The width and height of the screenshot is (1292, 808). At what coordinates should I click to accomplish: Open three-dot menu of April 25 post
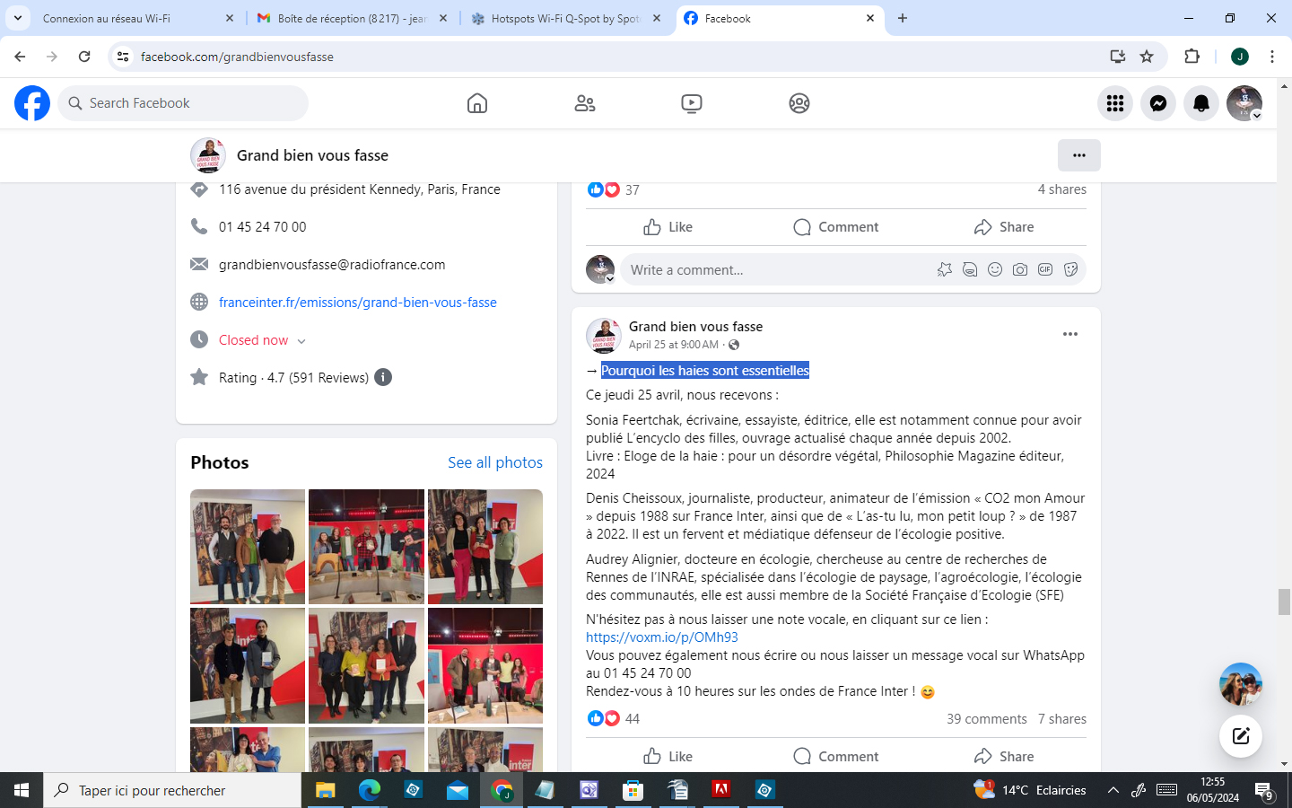coord(1070,334)
